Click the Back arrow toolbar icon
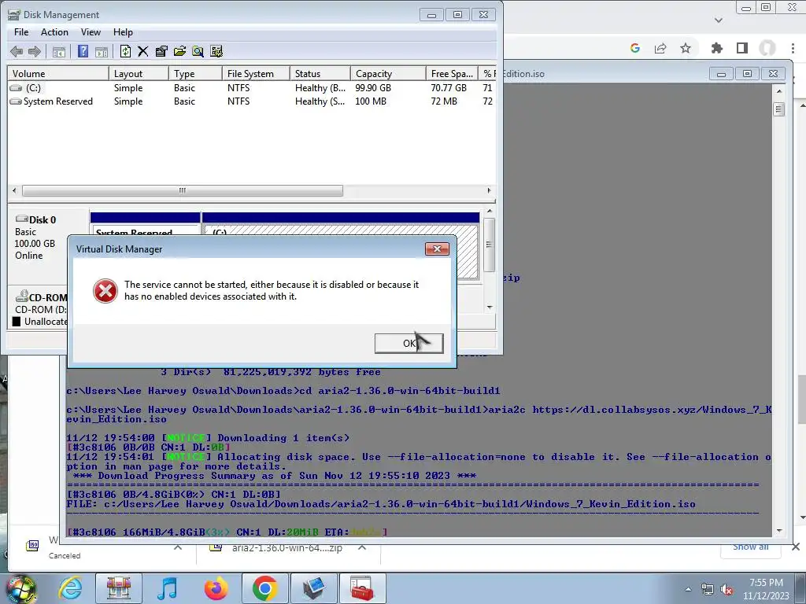The width and height of the screenshot is (806, 604). point(17,51)
